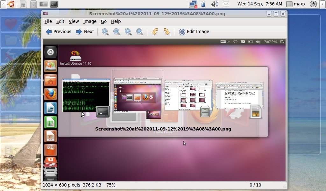Click the volume speaker icon in top panel

tap(214, 4)
